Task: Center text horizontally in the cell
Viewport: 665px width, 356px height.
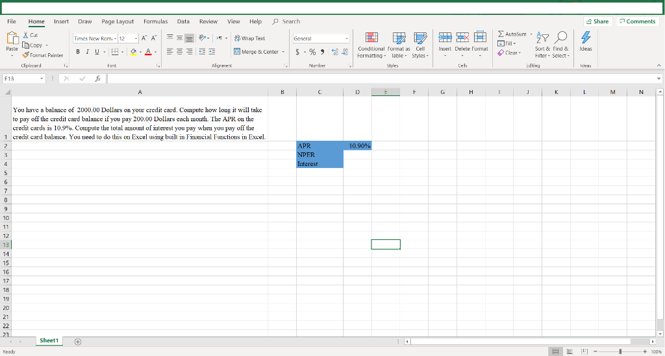Action: click(179, 52)
